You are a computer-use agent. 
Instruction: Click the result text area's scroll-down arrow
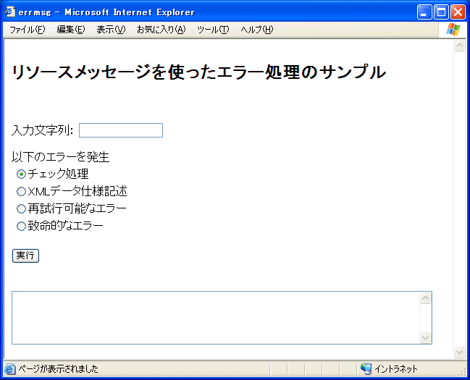426,337
